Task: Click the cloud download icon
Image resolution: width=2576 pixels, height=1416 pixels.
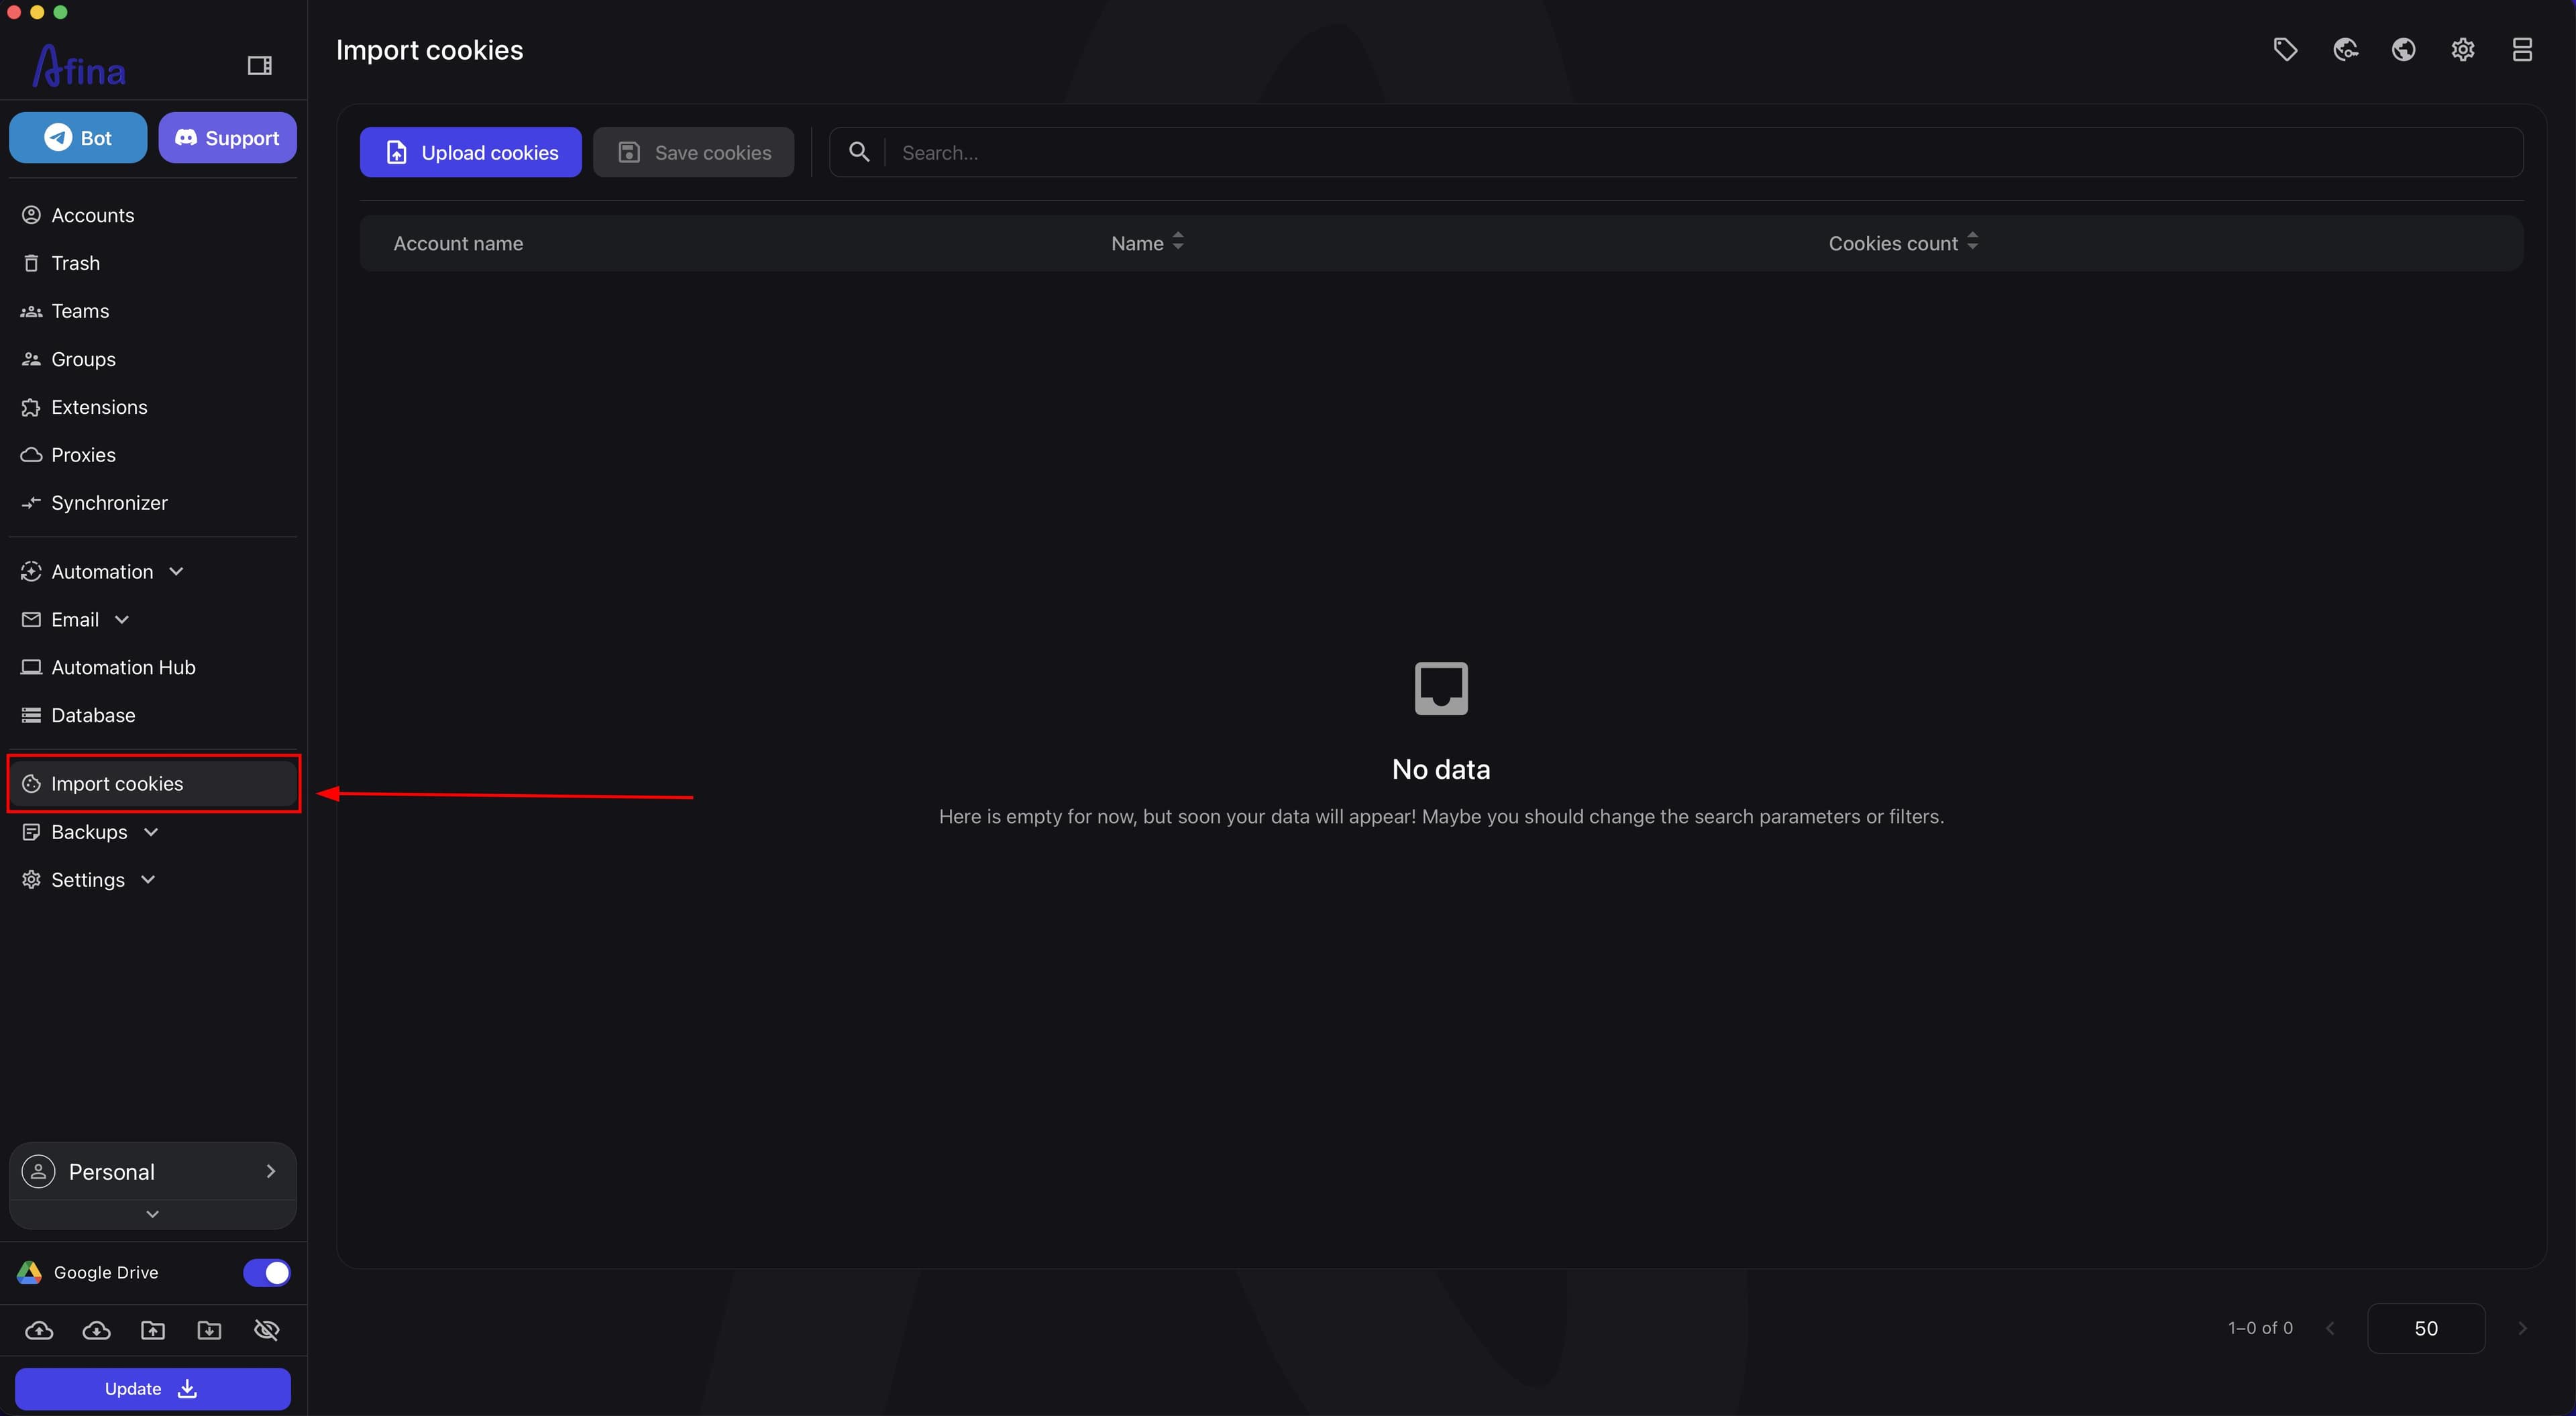Action: click(96, 1330)
